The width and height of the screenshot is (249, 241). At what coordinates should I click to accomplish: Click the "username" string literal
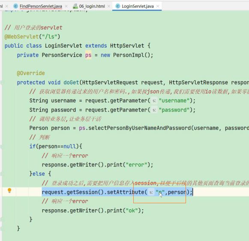[x=174, y=101]
